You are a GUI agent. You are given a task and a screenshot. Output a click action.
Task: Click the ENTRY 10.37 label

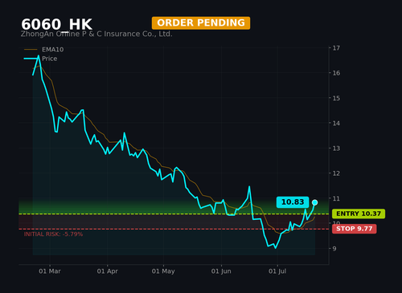click(x=359, y=214)
